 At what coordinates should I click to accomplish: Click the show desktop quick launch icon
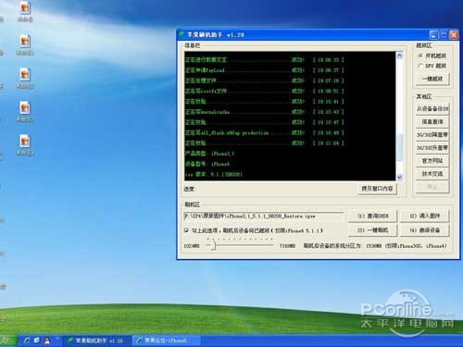click(37, 341)
